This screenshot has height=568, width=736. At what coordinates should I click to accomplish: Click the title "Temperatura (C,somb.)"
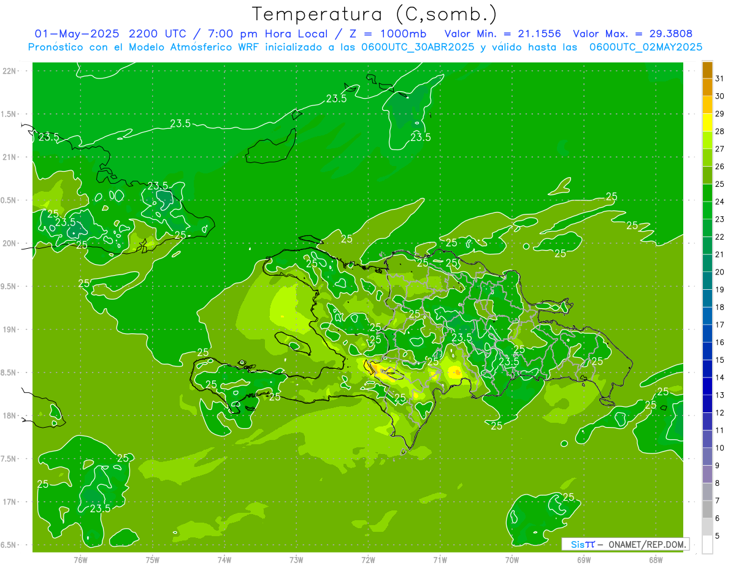point(374,14)
